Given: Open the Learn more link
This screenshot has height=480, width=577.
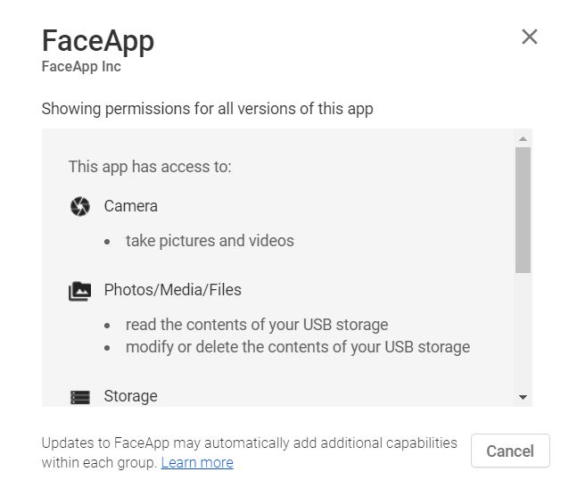Looking at the screenshot, I should pos(197,463).
